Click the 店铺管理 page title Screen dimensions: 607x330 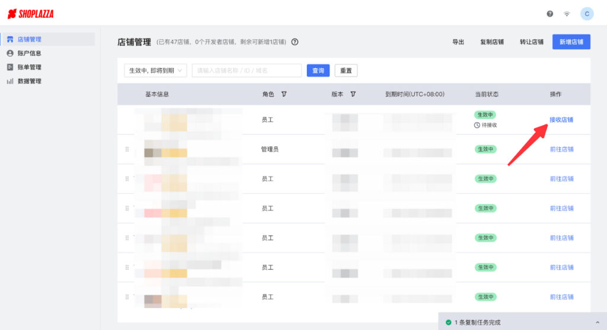point(134,42)
